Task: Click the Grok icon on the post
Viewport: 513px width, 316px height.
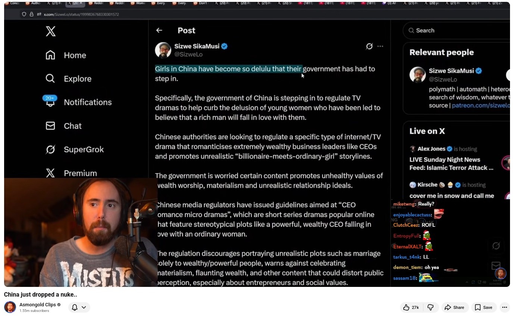Action: point(369,46)
